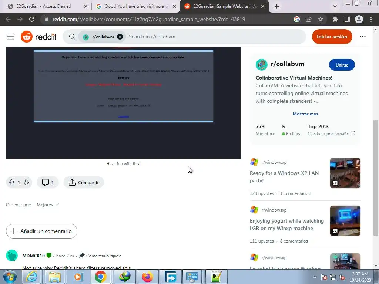Image resolution: width=379 pixels, height=284 pixels.
Task: Open Firefox from taskbar
Action: pyautogui.click(x=147, y=277)
